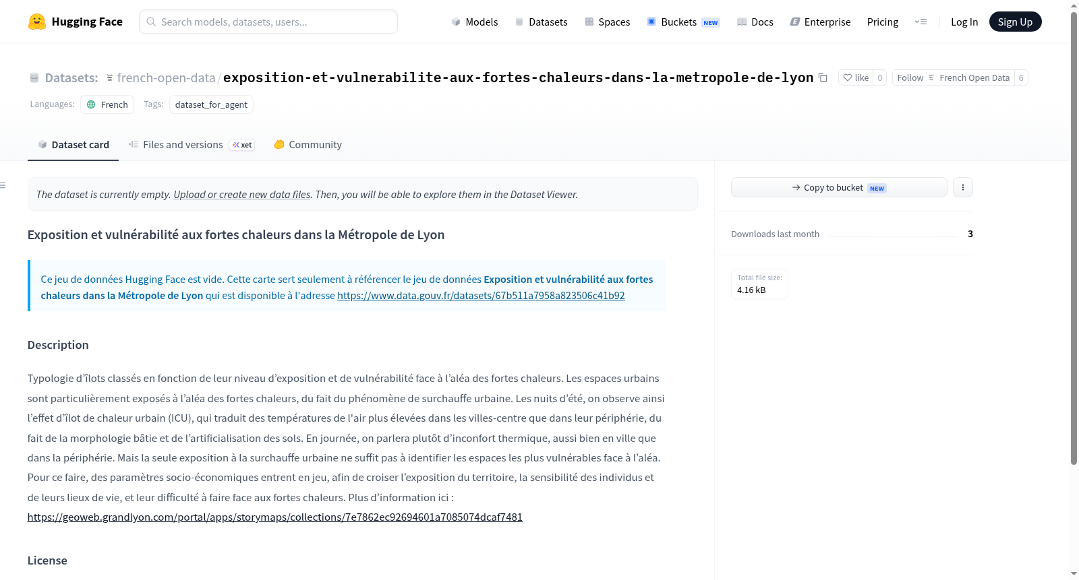
Task: Click the French language tag
Action: [107, 104]
